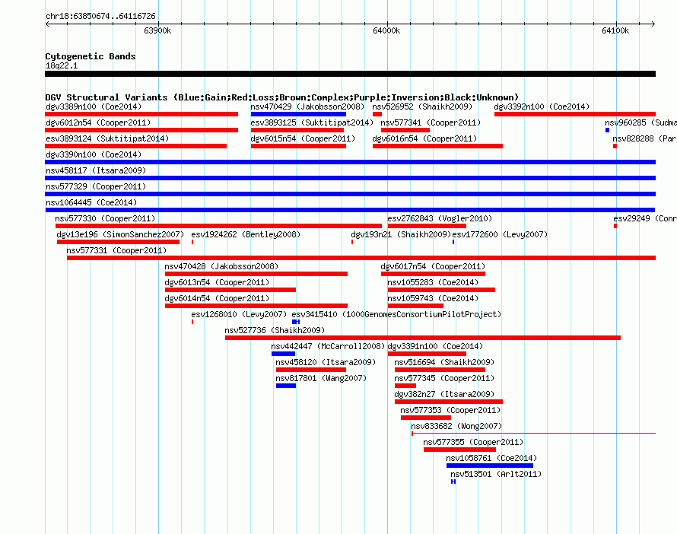The width and height of the screenshot is (677, 534).
Task: Select nsv577355 (Cooper2011) variant
Action: [459, 450]
